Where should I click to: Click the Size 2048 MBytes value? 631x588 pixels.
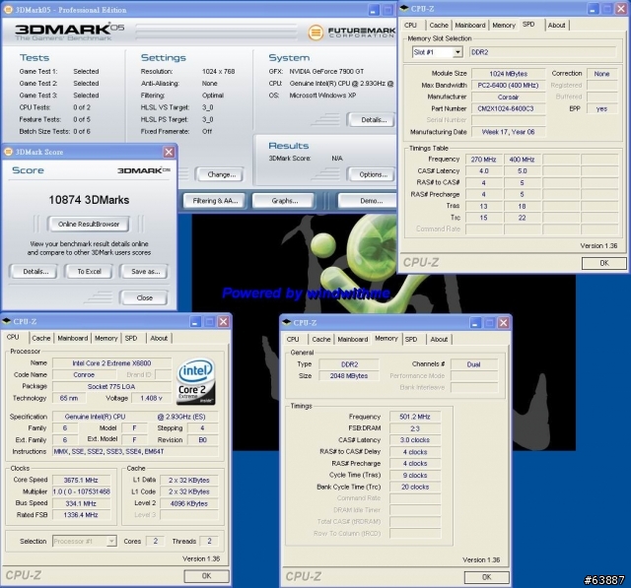point(348,376)
